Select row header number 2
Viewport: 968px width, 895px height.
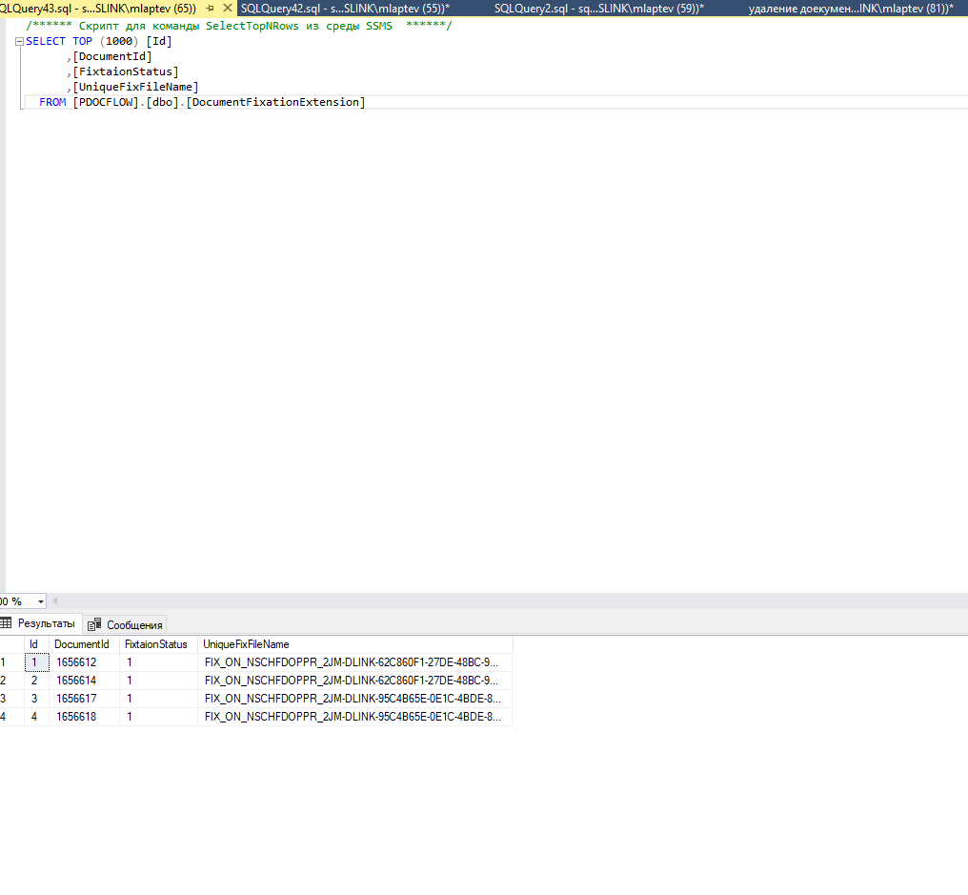(11, 681)
